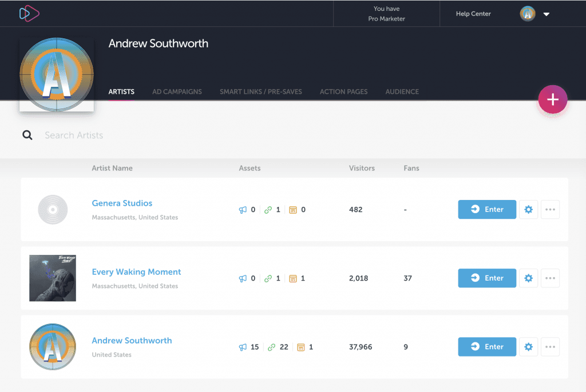Expand the account dropdown arrow
This screenshot has width=586, height=392.
(547, 14)
